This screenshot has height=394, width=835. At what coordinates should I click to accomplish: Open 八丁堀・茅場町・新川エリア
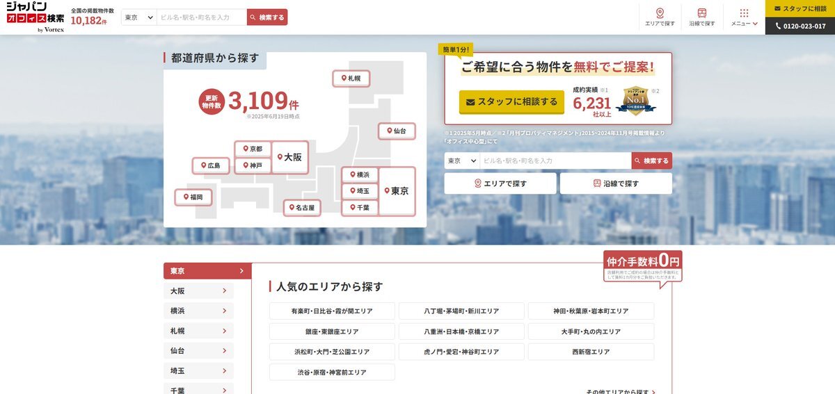[461, 311]
